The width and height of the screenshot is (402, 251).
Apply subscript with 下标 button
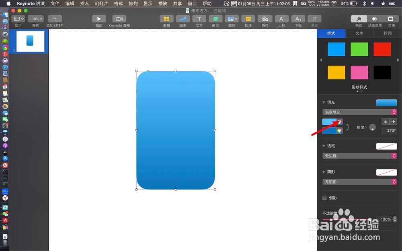298,19
